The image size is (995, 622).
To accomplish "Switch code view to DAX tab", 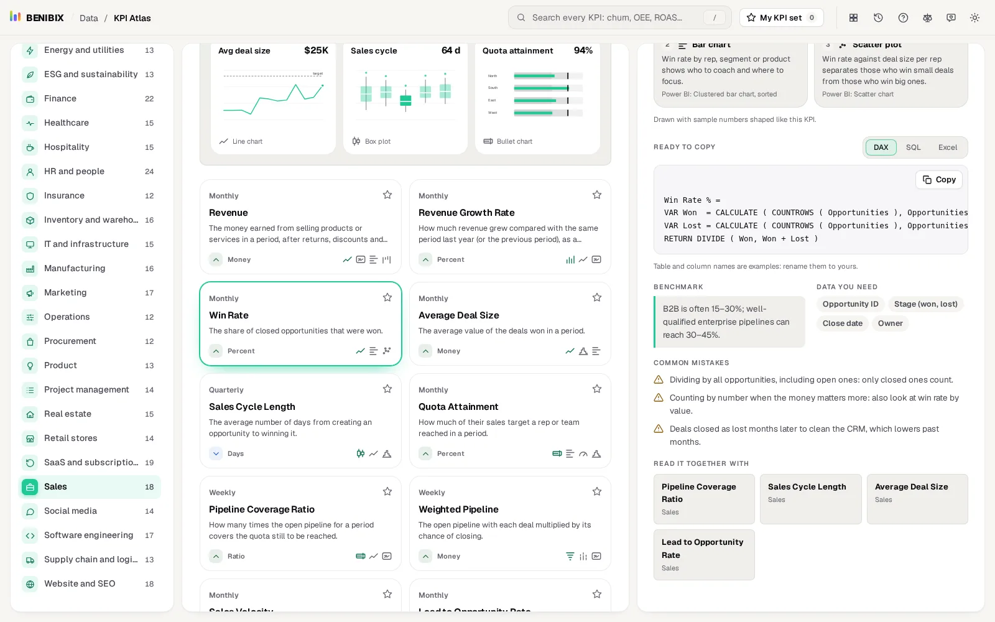I will click(x=881, y=147).
